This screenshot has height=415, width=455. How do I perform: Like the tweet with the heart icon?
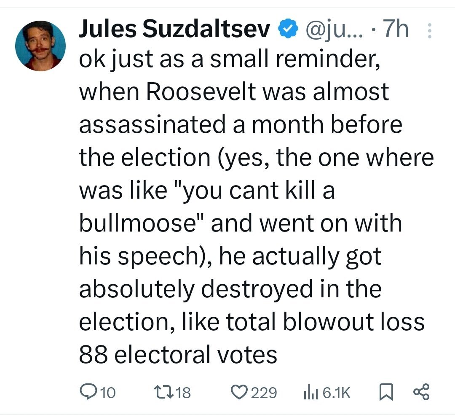tap(241, 393)
